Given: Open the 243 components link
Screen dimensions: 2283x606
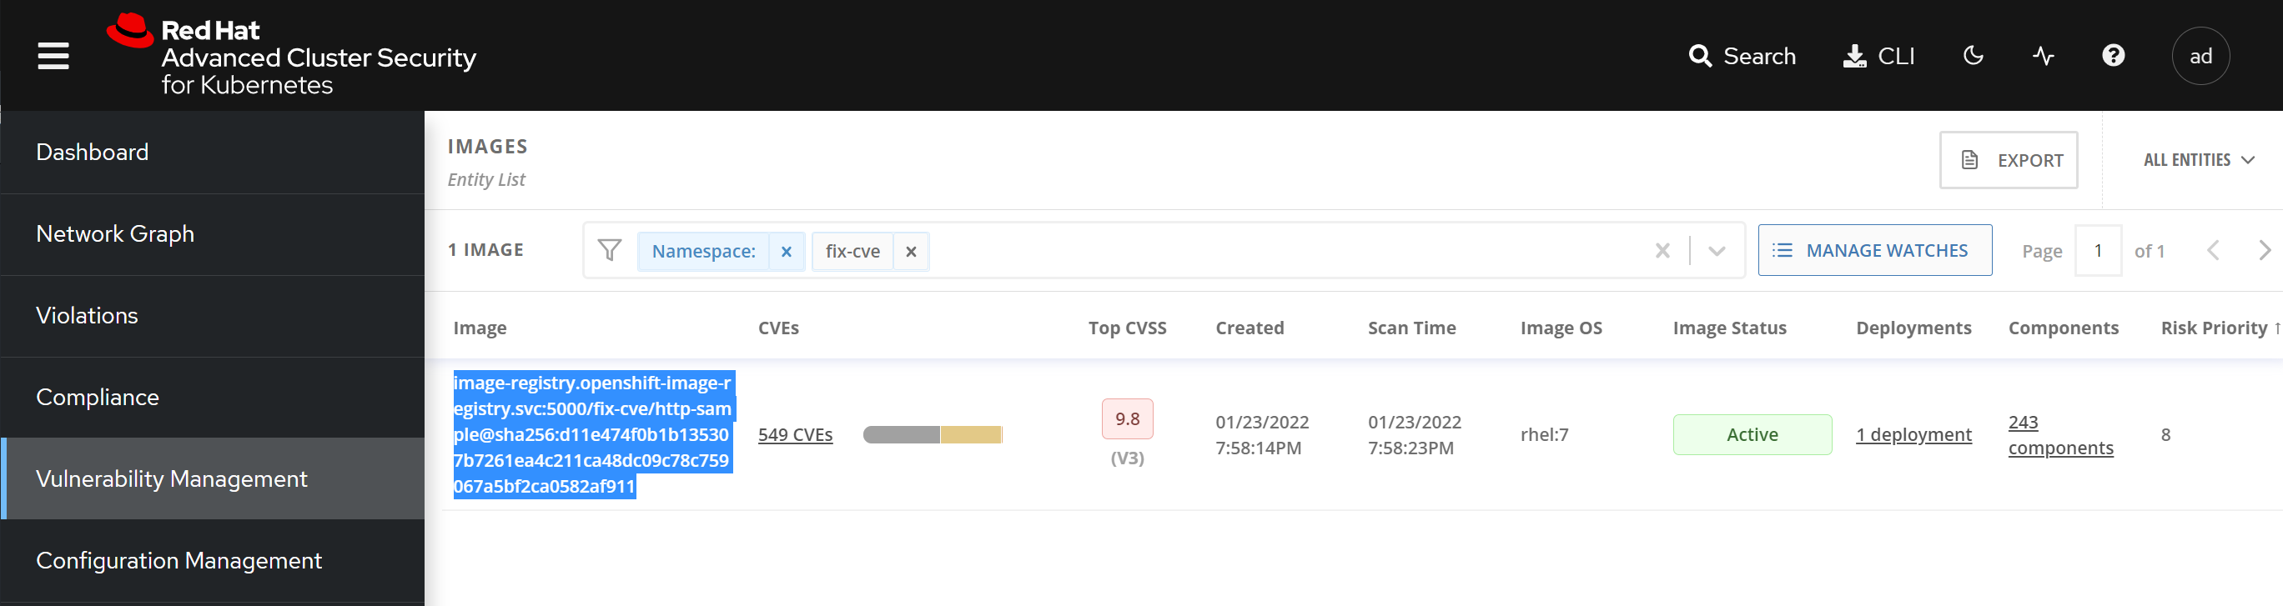Looking at the screenshot, I should 2059,435.
